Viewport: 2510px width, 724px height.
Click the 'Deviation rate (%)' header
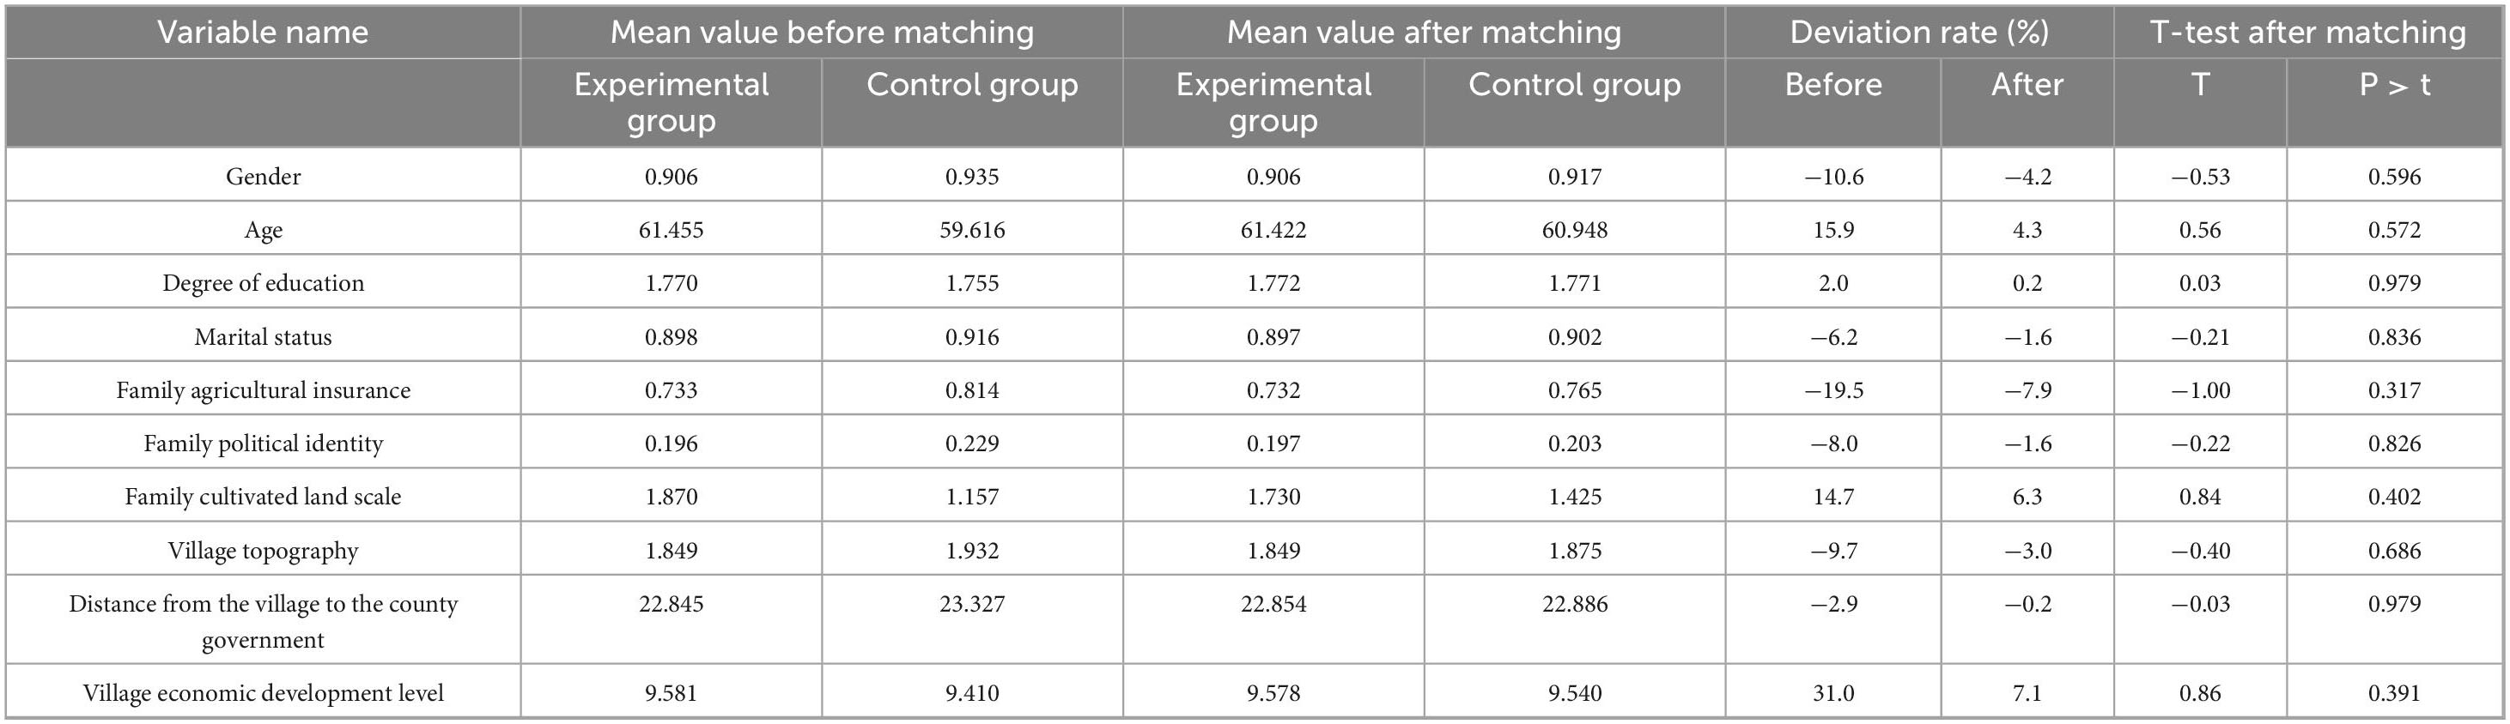(1918, 33)
